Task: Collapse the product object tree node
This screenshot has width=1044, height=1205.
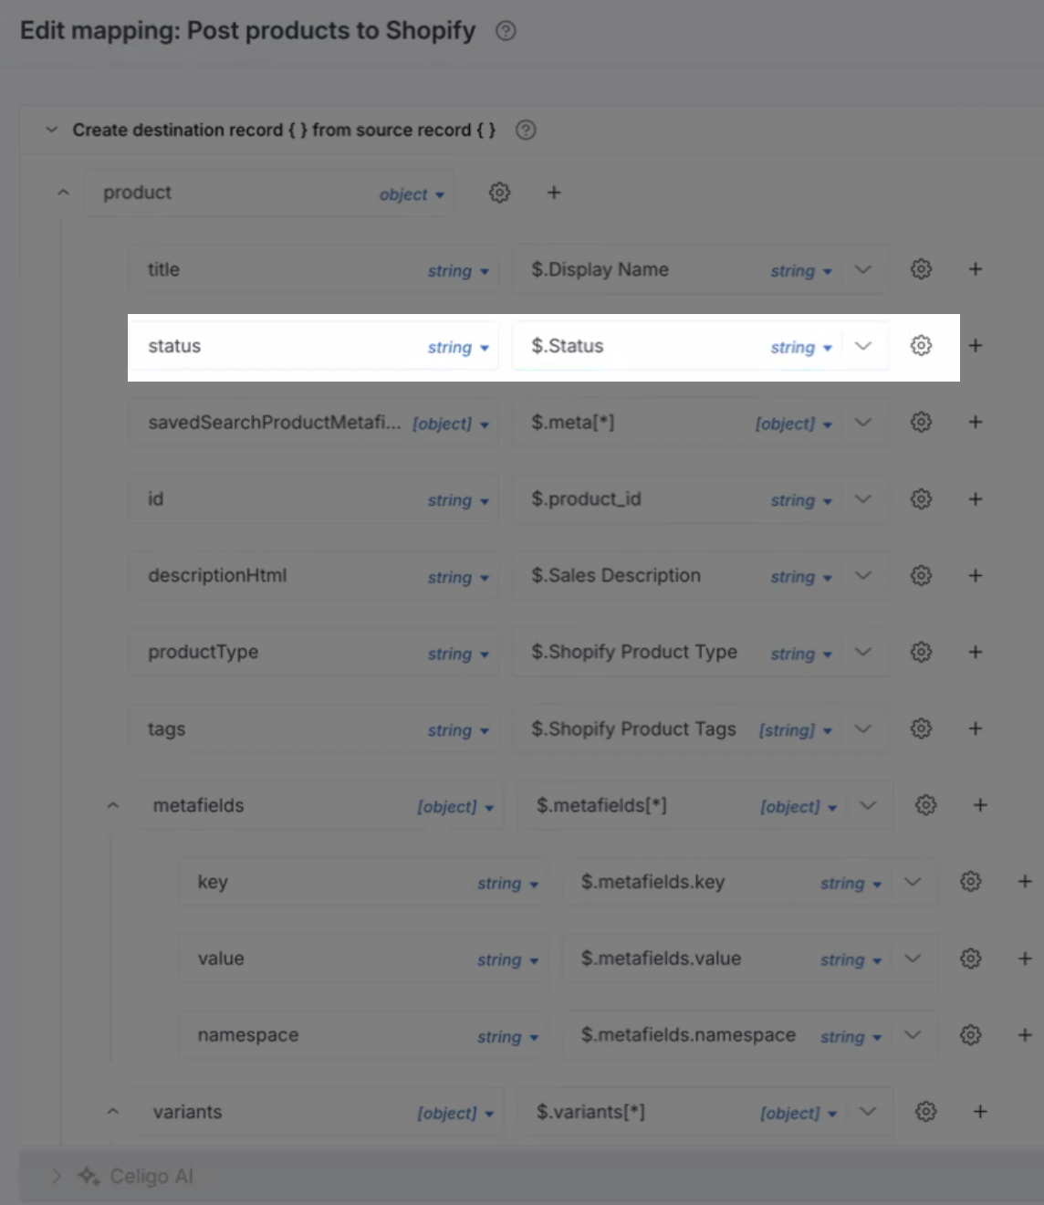Action: [63, 193]
